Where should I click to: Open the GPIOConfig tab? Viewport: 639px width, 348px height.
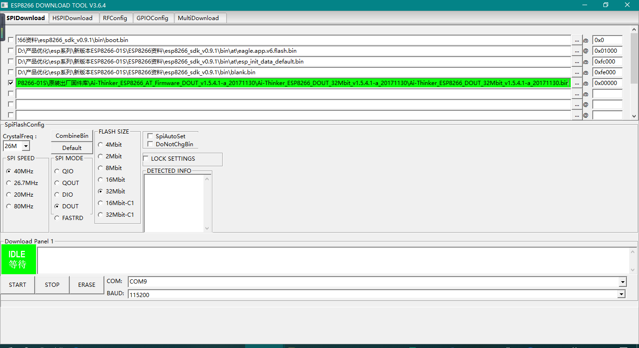(152, 18)
